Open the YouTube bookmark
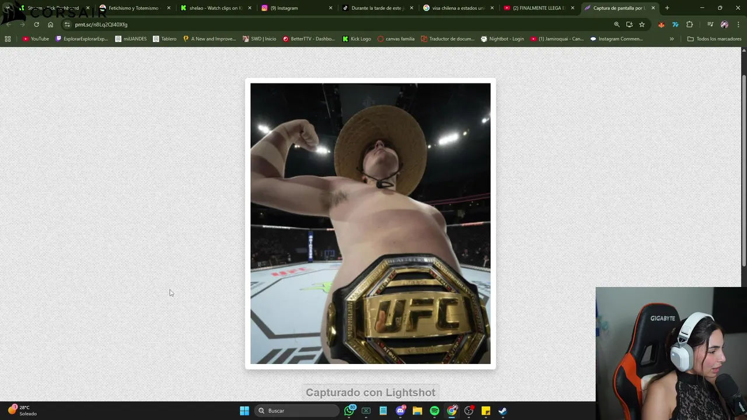The height and width of the screenshot is (420, 747). click(x=36, y=39)
